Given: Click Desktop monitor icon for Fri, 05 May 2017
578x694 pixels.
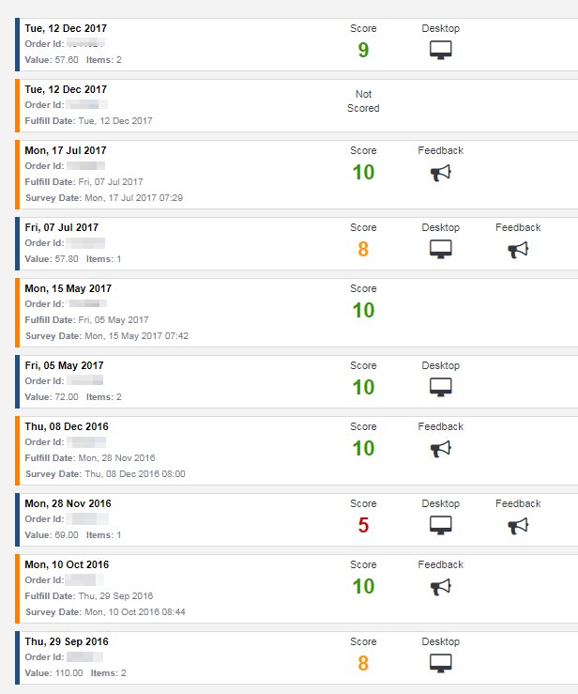Looking at the screenshot, I should pyautogui.click(x=440, y=387).
